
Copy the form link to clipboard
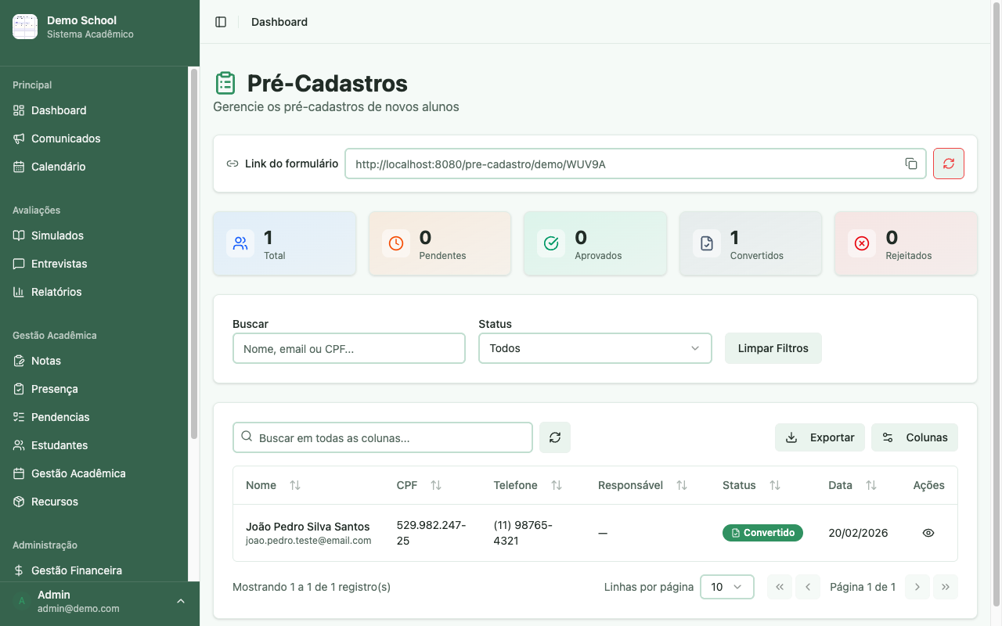[x=911, y=164]
